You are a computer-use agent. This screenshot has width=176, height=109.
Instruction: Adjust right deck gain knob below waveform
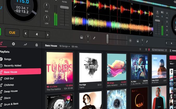click(142, 41)
